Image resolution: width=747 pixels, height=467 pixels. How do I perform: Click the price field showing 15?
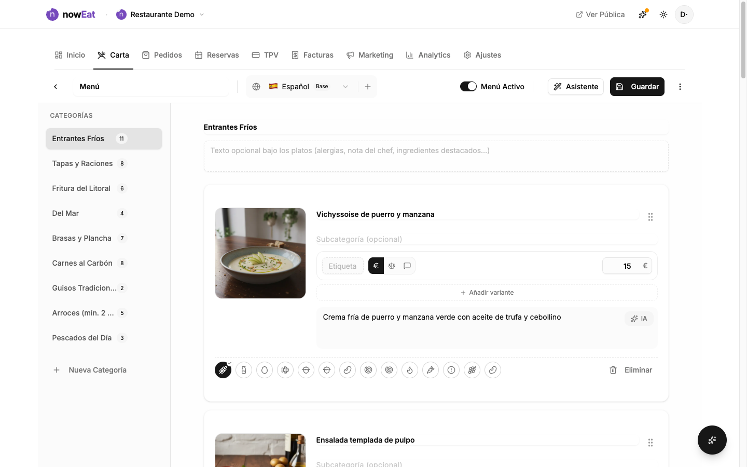click(x=627, y=266)
